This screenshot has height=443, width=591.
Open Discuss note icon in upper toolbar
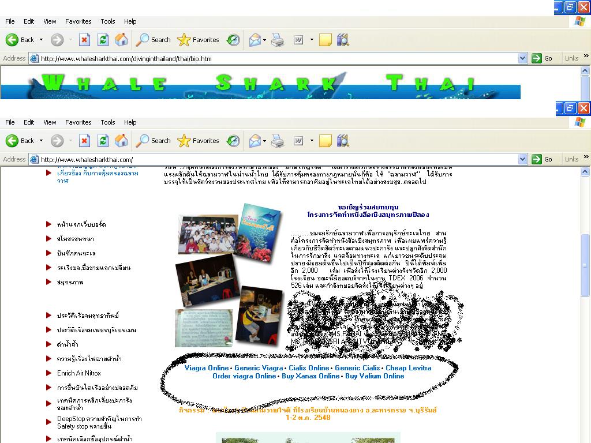click(x=326, y=40)
